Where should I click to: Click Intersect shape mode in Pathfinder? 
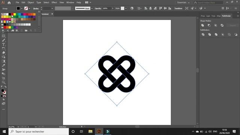pyautogui.click(x=216, y=25)
